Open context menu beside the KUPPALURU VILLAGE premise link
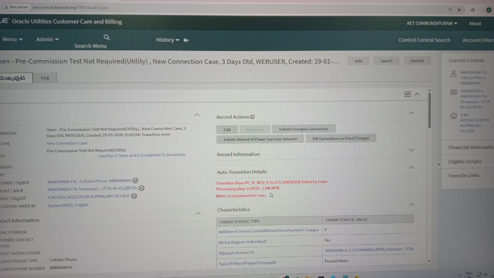Viewport: 494px width, 278px height. pos(134,196)
